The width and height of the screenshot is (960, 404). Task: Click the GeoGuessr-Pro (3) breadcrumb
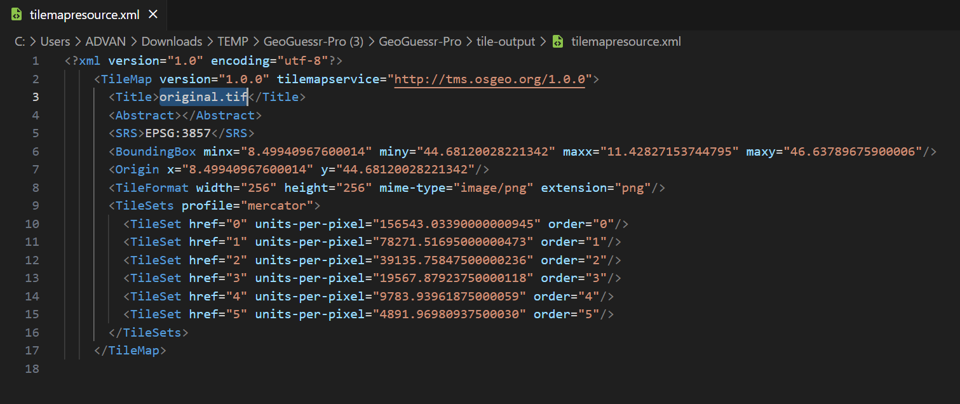click(x=313, y=42)
